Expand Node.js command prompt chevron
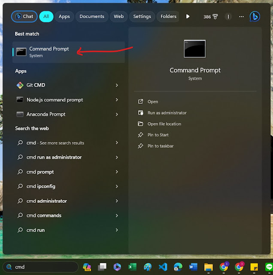The height and width of the screenshot is (275, 273). 117,99
